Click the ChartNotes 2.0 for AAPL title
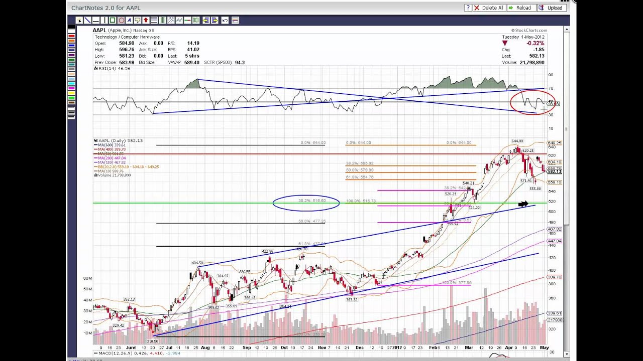This screenshot has height=361, width=643. pos(106,8)
